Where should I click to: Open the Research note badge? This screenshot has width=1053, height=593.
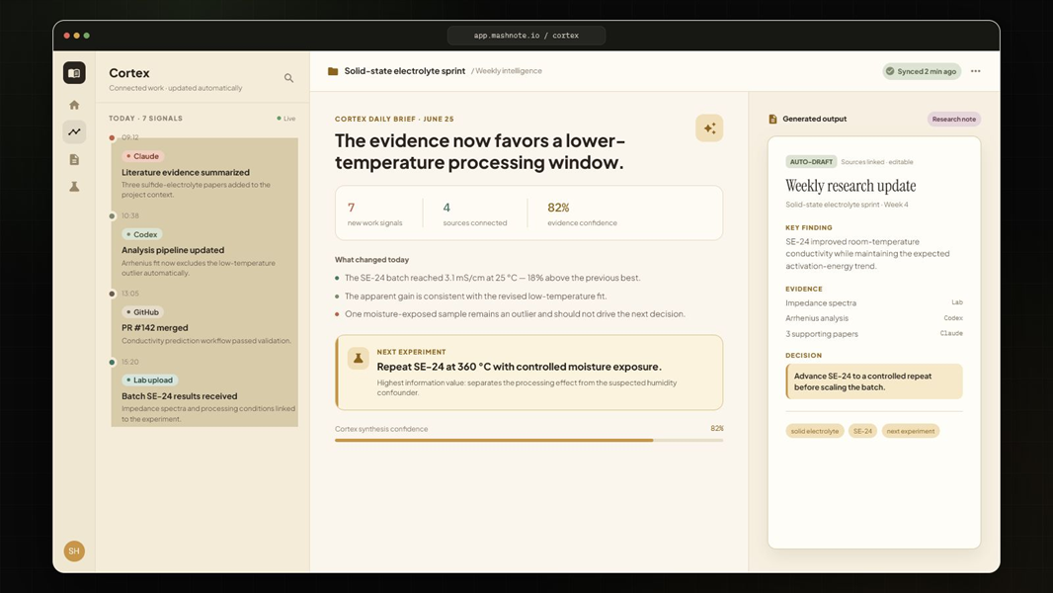coord(954,119)
